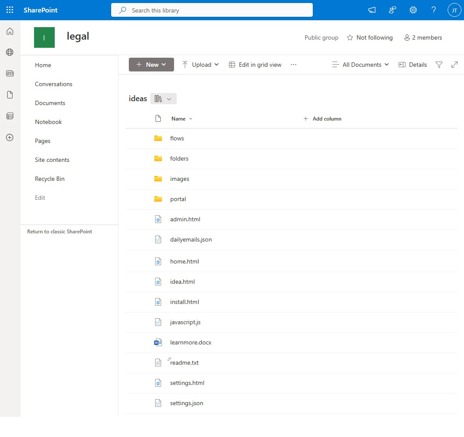Screen dimensions: 464x437
Task: Expand content with the full-screen arrows icon
Action: click(454, 65)
